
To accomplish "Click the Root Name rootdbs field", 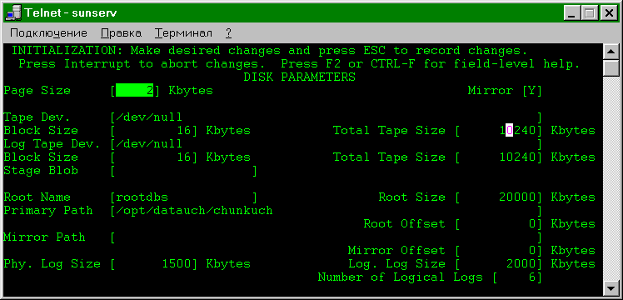I will [184, 197].
